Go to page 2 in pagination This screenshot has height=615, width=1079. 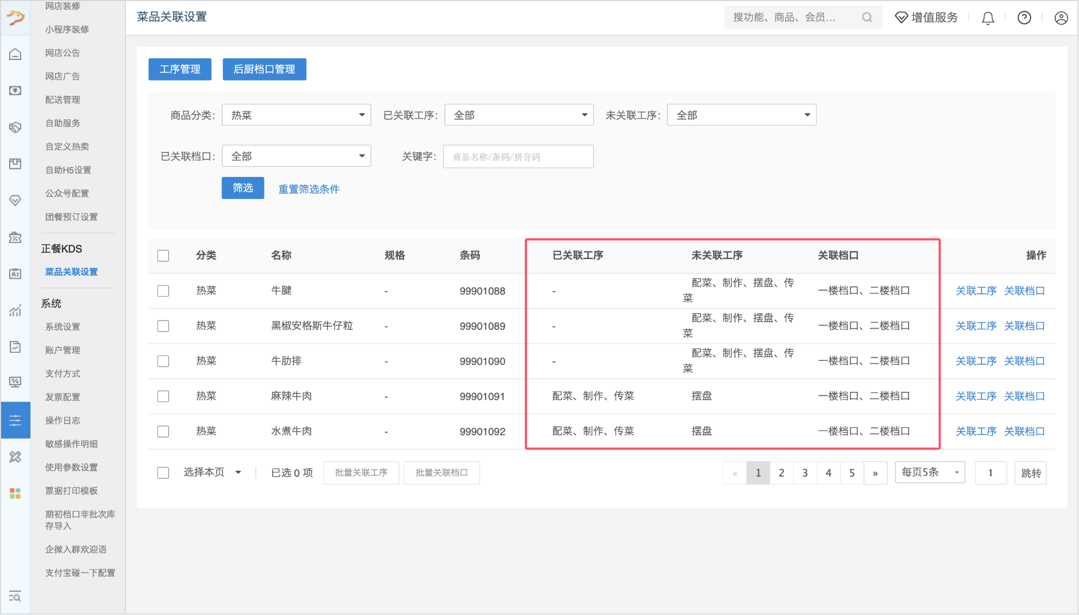point(782,473)
